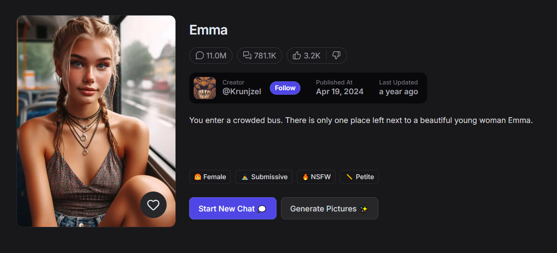Open the creator's monster avatar

(205, 88)
